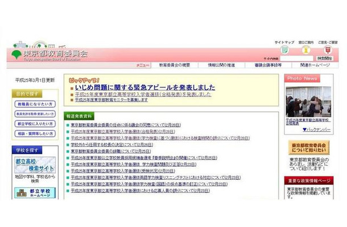Open the ご意見・ご要望 text link
347x227 pixels.
click(x=328, y=42)
